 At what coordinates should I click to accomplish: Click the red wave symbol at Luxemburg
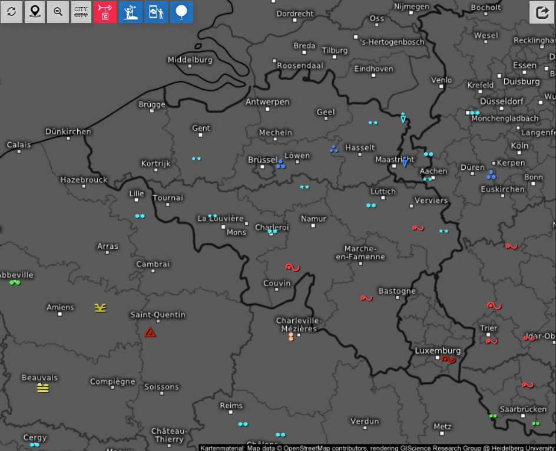[449, 359]
